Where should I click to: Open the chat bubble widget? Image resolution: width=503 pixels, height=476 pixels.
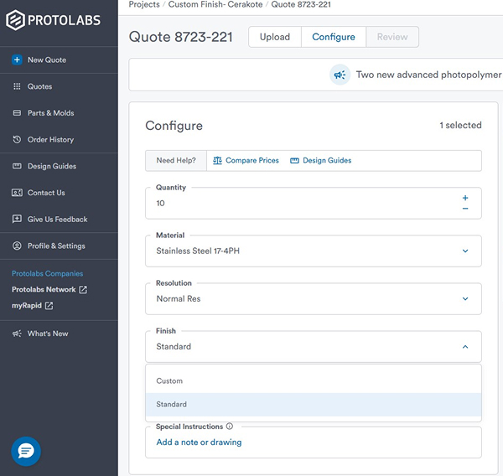point(26,452)
